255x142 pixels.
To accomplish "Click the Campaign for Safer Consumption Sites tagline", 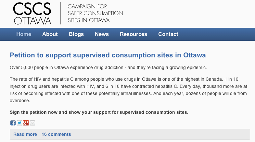I will pos(95,13).
